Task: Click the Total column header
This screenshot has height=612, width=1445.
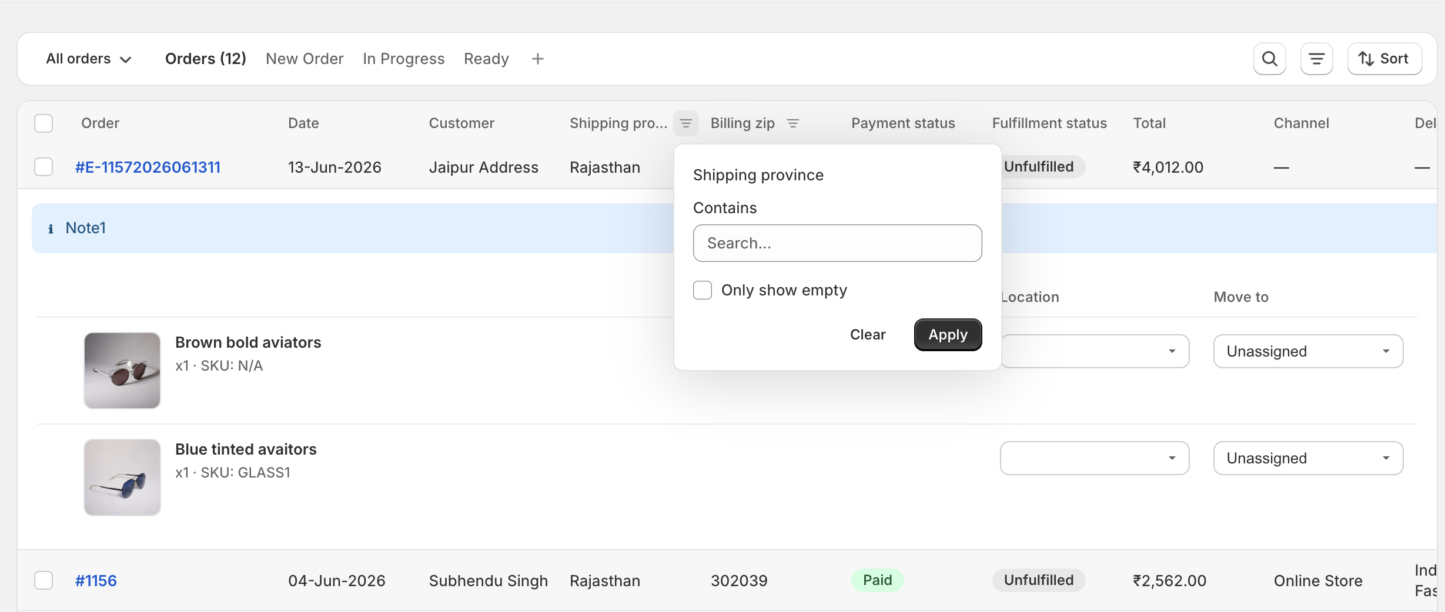Action: [x=1149, y=123]
